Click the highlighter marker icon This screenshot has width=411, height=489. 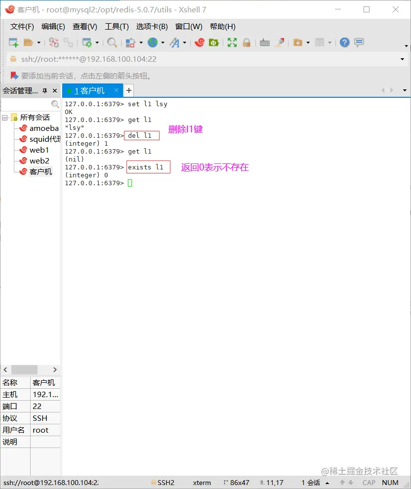click(x=280, y=42)
